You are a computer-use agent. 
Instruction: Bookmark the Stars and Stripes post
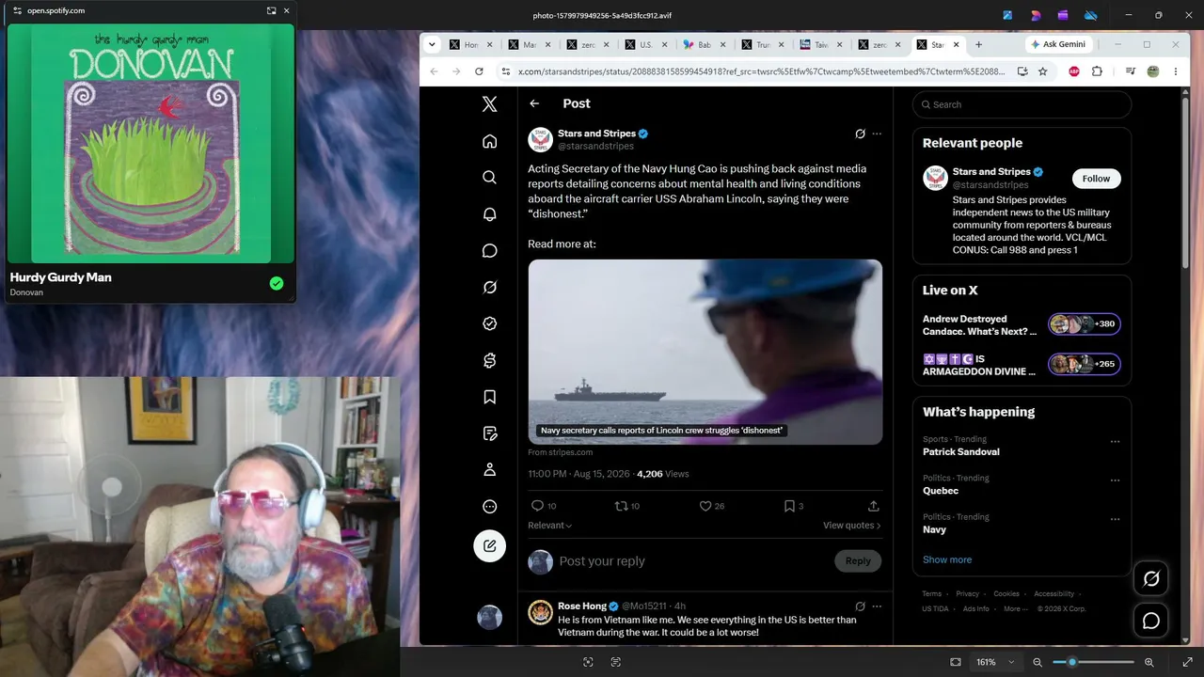789,506
